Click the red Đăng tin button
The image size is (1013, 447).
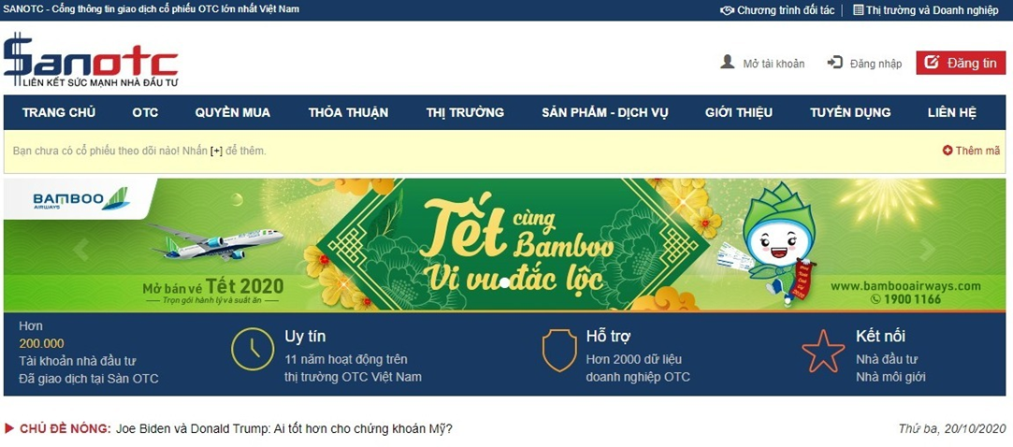[x=961, y=63]
